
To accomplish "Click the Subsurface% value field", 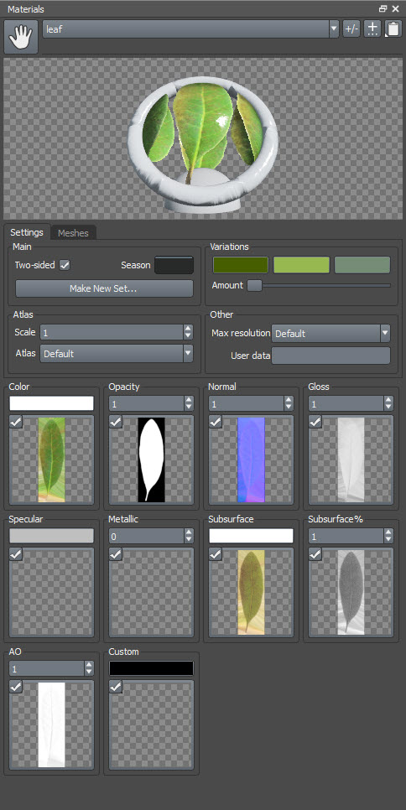I will (x=346, y=536).
